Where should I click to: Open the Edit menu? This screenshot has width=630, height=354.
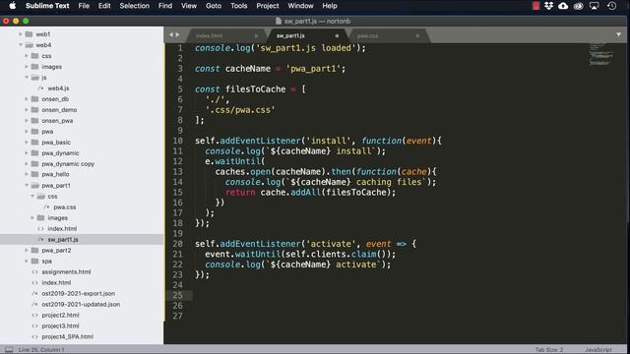[x=104, y=6]
